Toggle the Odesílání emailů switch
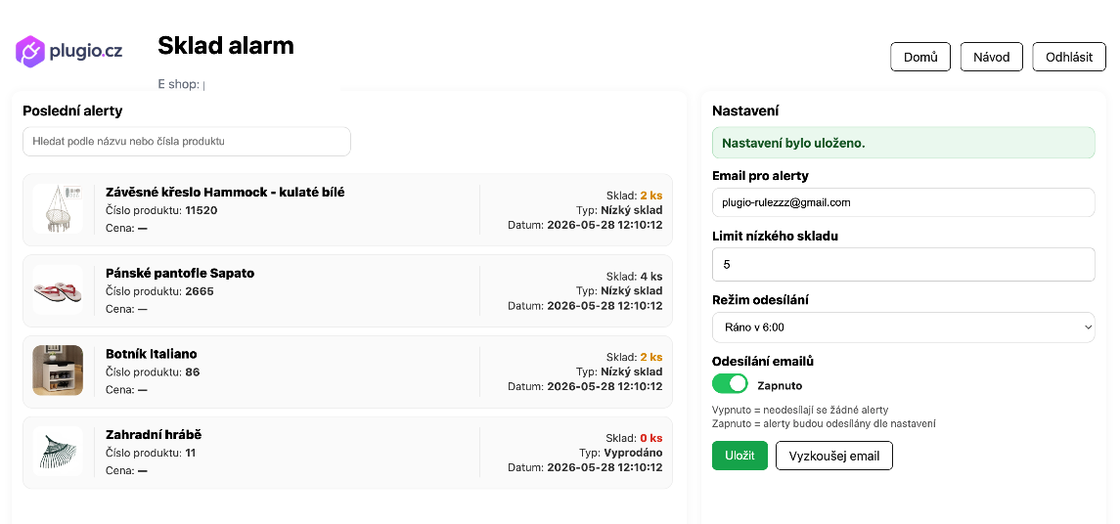 tap(730, 384)
